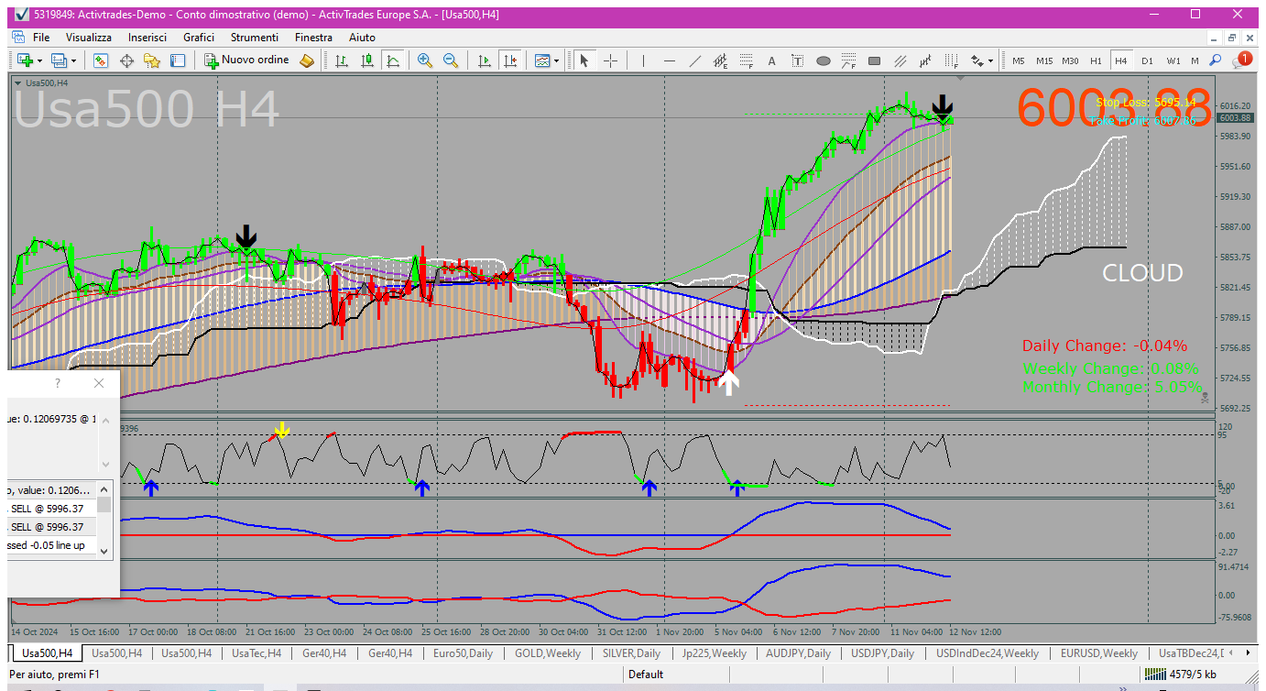This screenshot has width=1266, height=691.
Task: Set timeframe to M15
Action: (1044, 60)
